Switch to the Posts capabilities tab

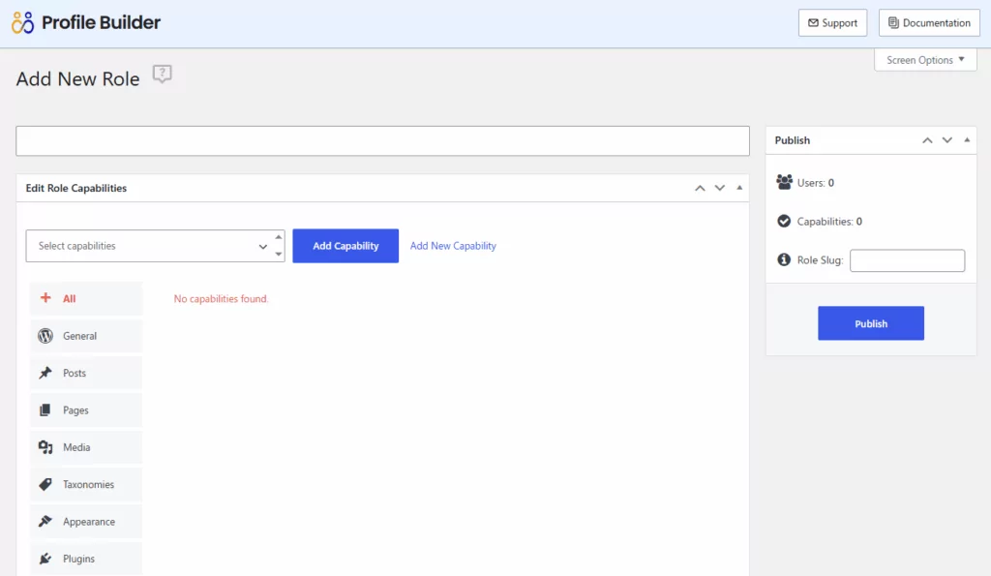click(85, 373)
